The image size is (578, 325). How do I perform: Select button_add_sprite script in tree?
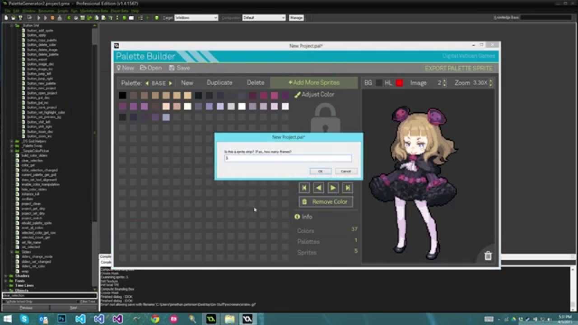click(x=40, y=30)
